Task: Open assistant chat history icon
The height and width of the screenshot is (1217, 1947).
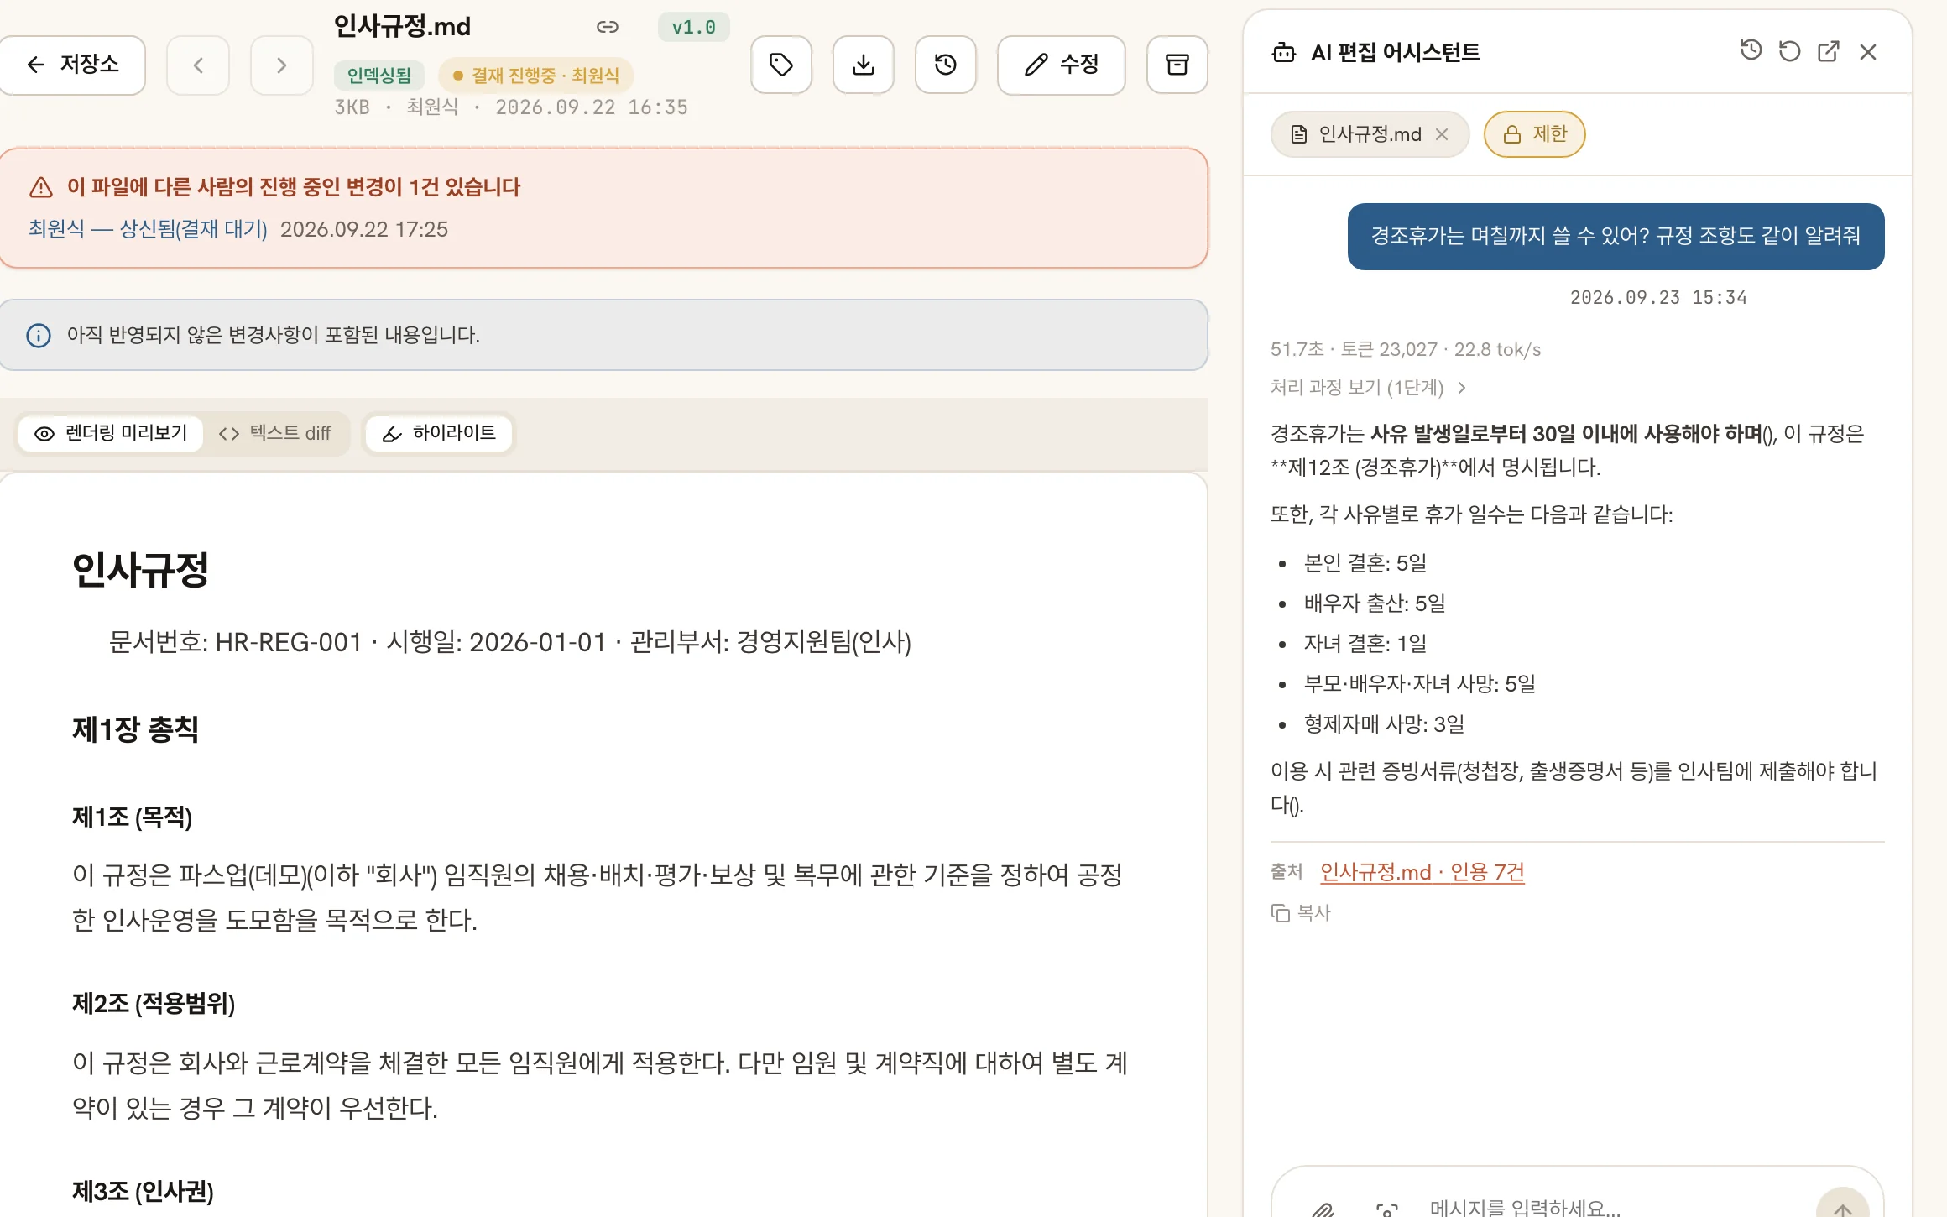Action: [1751, 50]
